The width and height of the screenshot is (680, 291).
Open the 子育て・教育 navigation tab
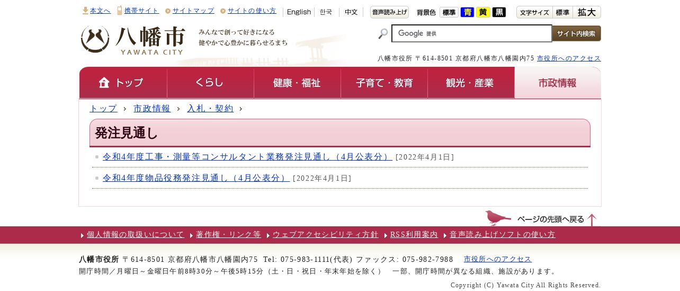[384, 83]
